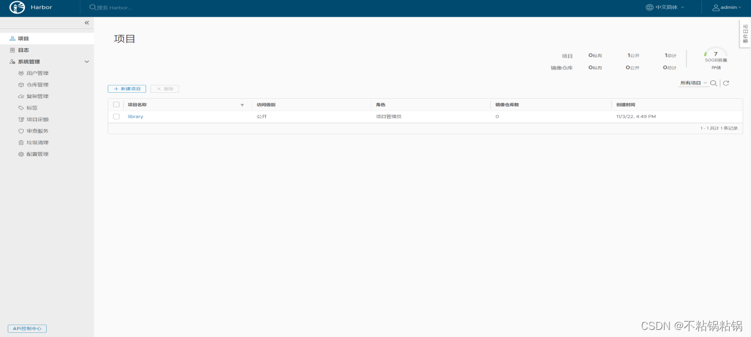Open the admin account dropdown
Image resolution: width=751 pixels, height=337 pixels.
727,8
